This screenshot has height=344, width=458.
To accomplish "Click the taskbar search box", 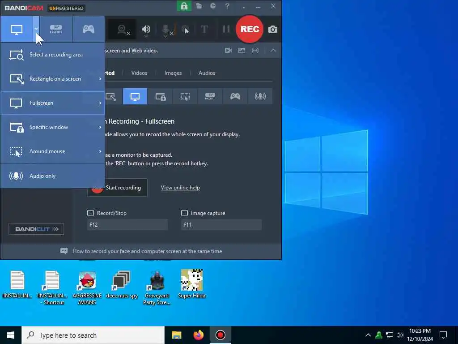I will point(93,335).
